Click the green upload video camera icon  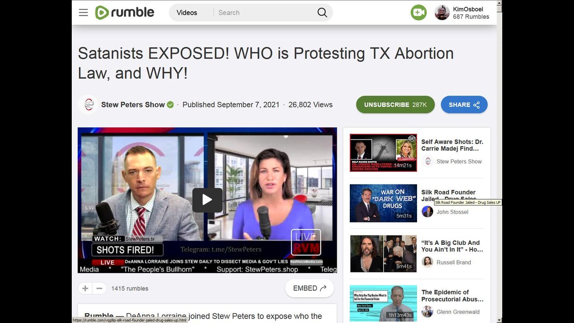[418, 13]
